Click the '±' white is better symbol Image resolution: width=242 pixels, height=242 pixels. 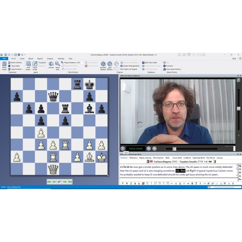176,184
